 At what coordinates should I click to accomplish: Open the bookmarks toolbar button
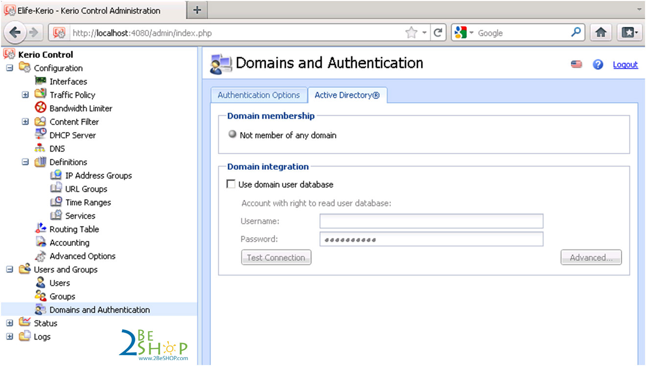(629, 33)
